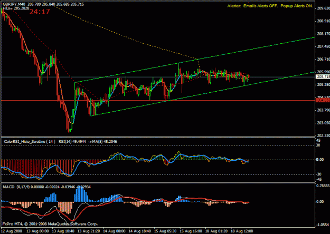Click the 18 Aug 01:20 time label
The height and width of the screenshot is (234, 330).
coord(216,231)
